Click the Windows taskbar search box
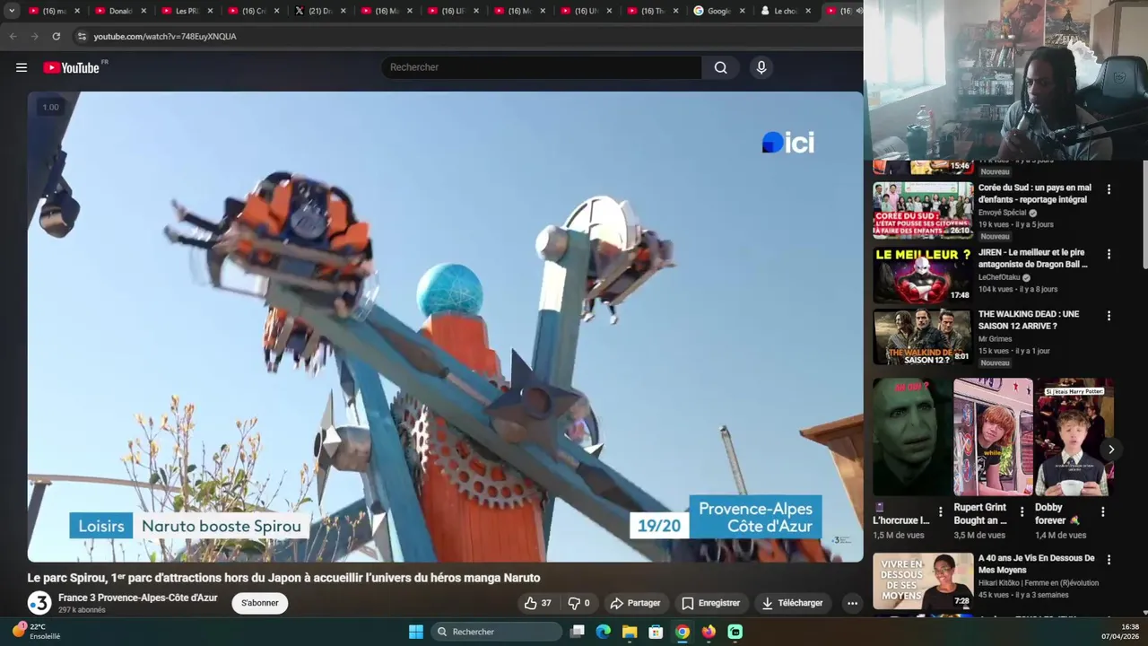The width and height of the screenshot is (1148, 646). tap(496, 632)
